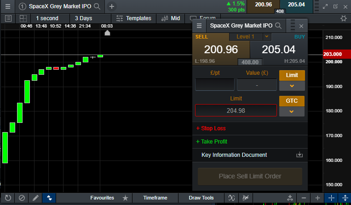Image resolution: width=351 pixels, height=205 pixels.
Task: Open the Templates menu
Action: point(134,18)
